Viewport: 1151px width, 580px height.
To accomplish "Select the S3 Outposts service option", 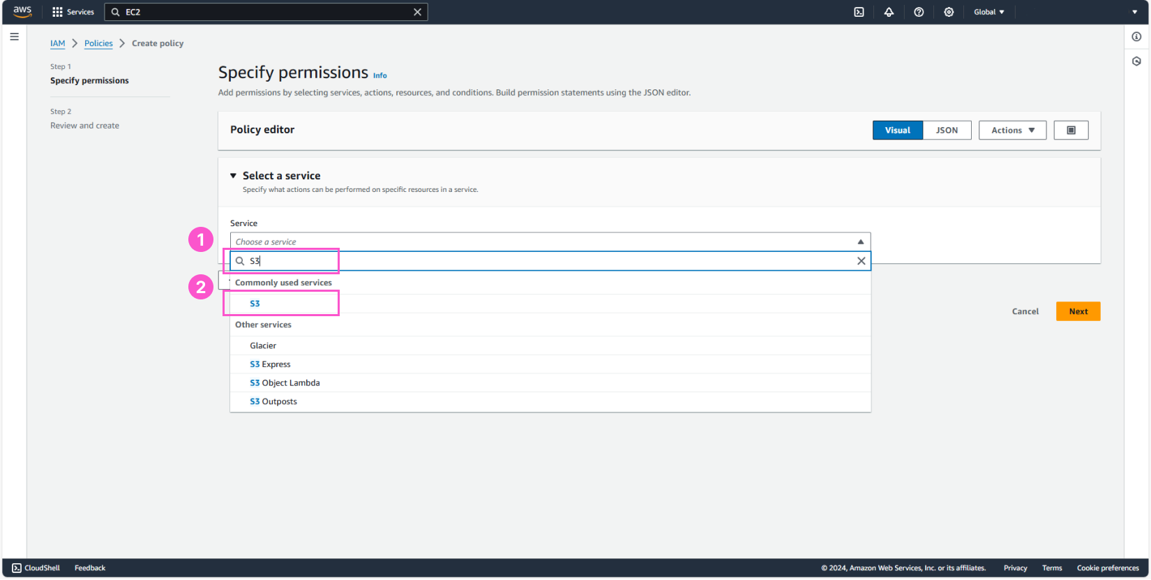I will tap(550, 402).
